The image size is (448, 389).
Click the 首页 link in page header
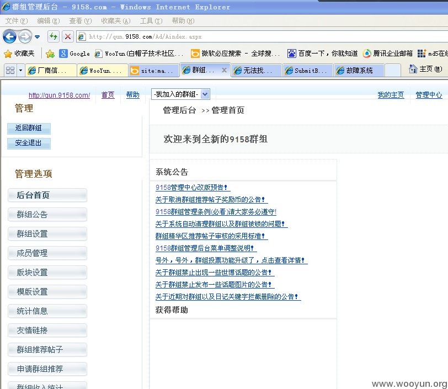pyautogui.click(x=108, y=95)
